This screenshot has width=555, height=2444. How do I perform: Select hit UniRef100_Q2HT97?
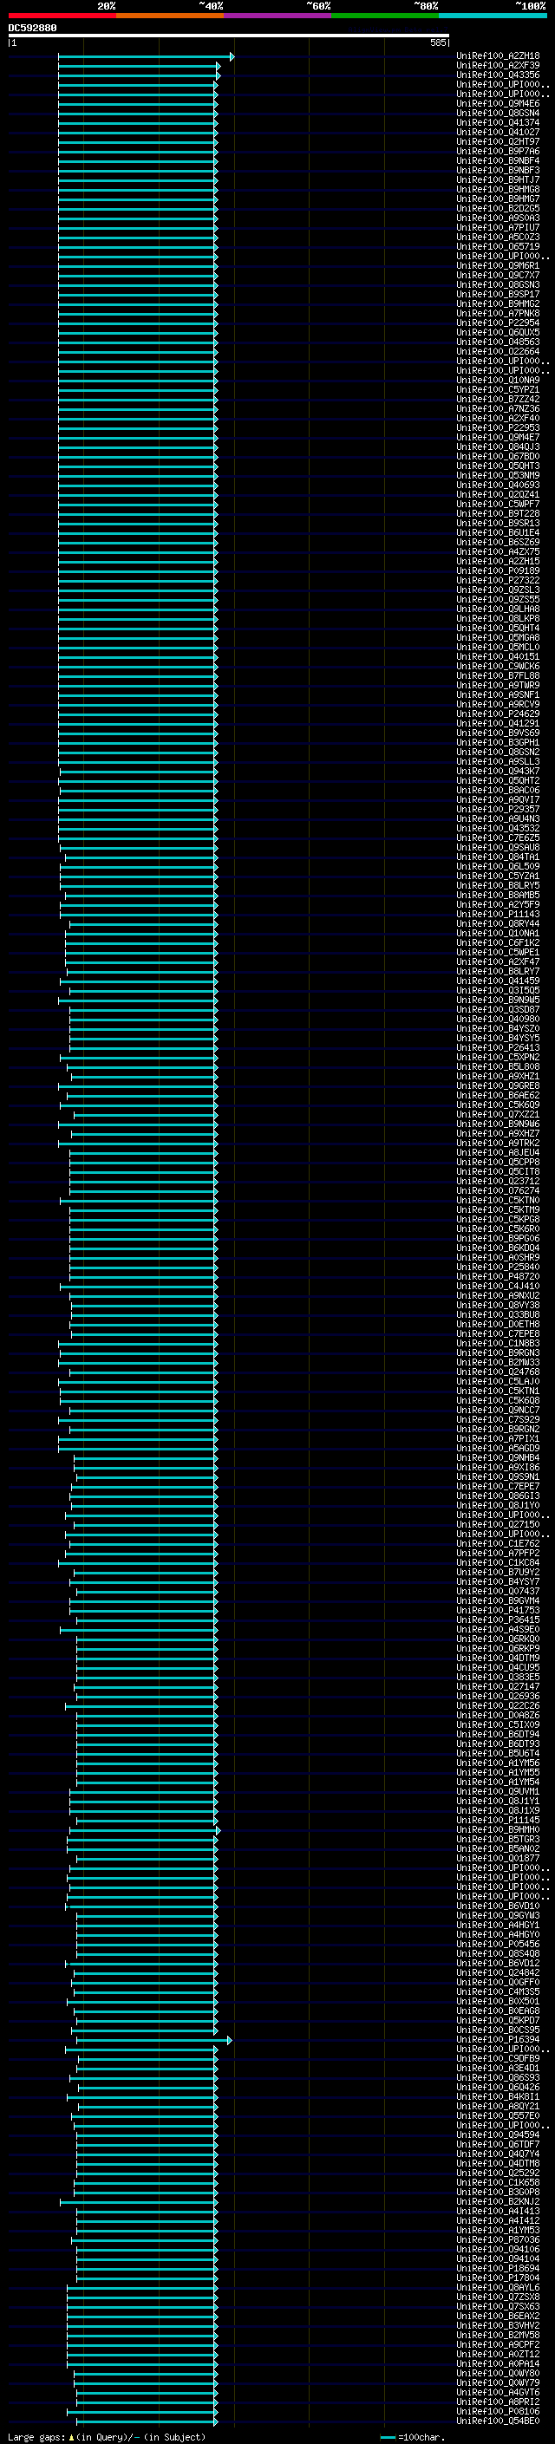point(498,142)
